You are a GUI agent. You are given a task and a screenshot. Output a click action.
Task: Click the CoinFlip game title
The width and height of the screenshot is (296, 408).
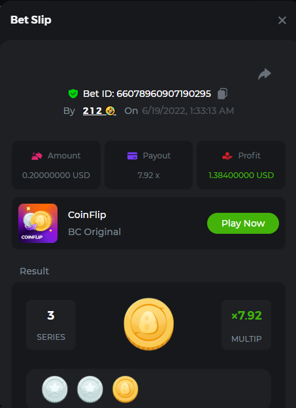87,215
